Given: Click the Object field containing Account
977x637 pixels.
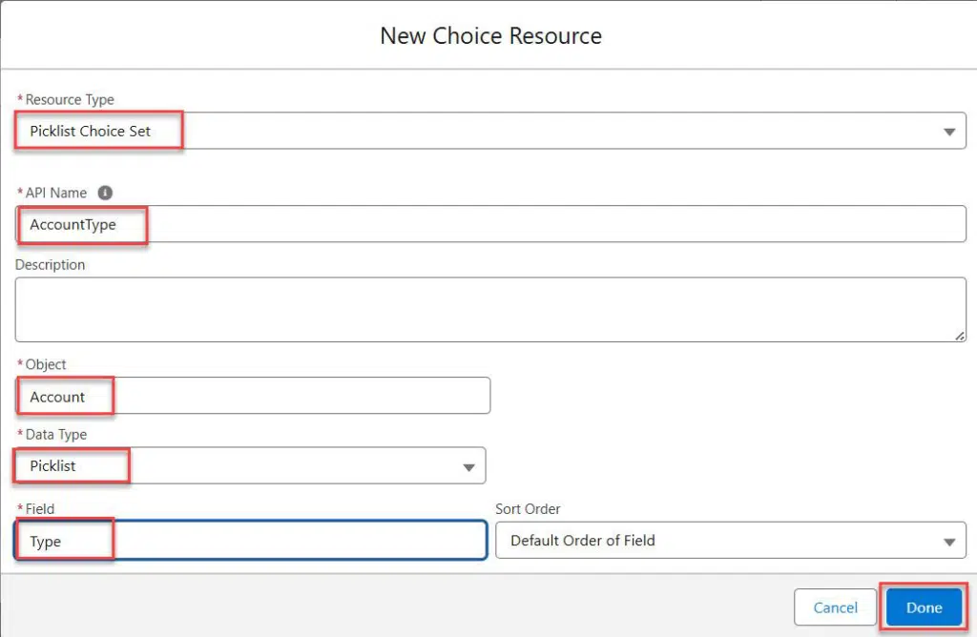Looking at the screenshot, I should pyautogui.click(x=252, y=396).
